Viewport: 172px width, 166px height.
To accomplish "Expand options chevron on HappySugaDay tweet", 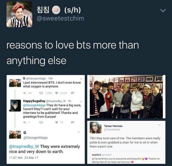I will tap(81, 102).
